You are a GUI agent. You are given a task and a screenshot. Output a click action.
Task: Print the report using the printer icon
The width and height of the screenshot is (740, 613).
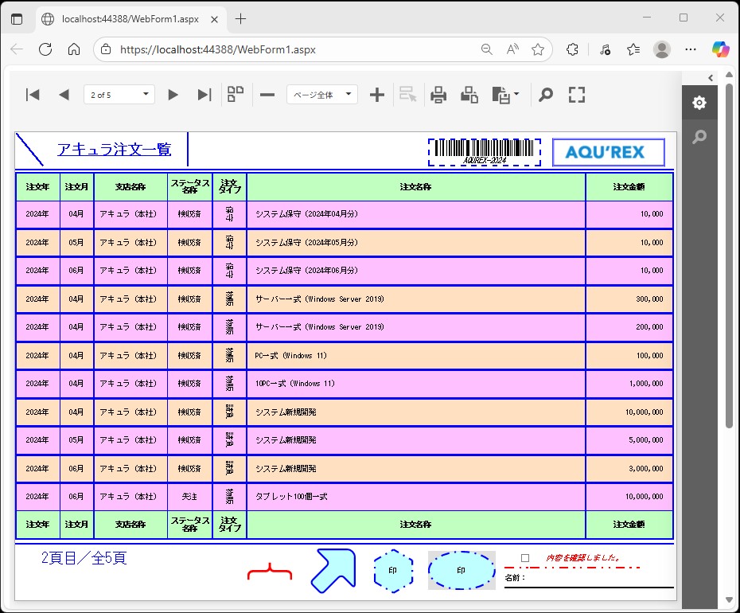pyautogui.click(x=438, y=95)
